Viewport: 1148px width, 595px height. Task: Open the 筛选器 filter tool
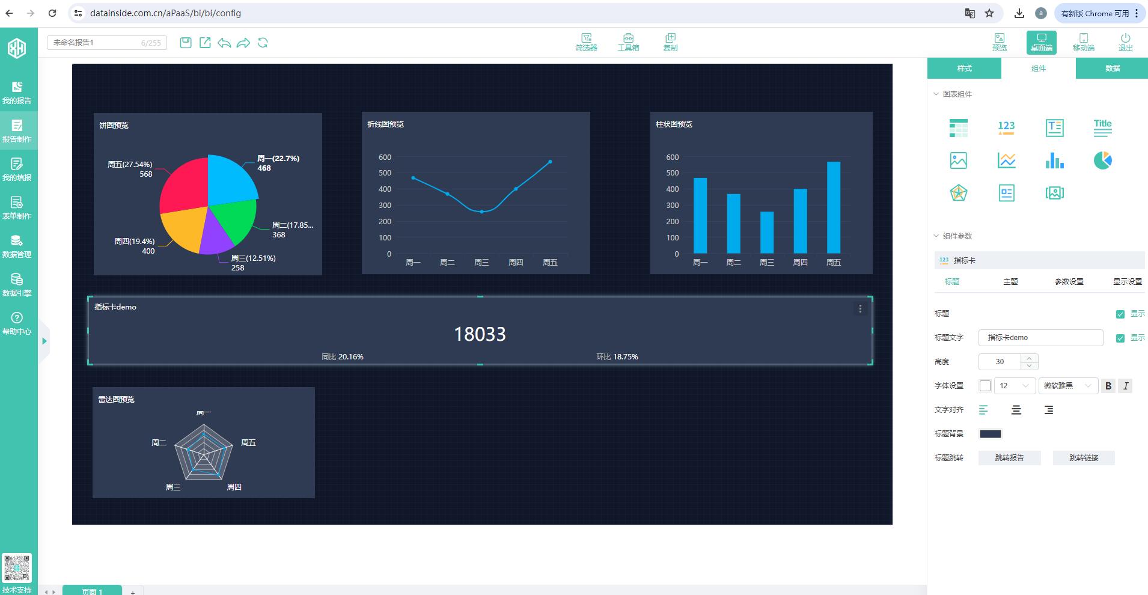point(586,42)
